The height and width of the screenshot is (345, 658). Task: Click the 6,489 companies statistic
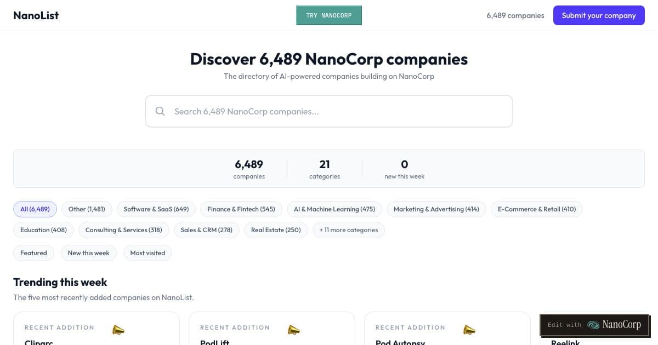click(249, 169)
